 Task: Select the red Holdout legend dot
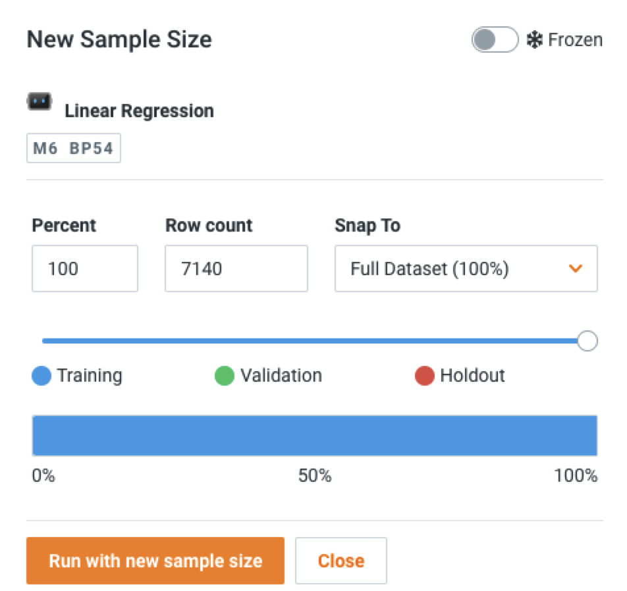tap(425, 376)
